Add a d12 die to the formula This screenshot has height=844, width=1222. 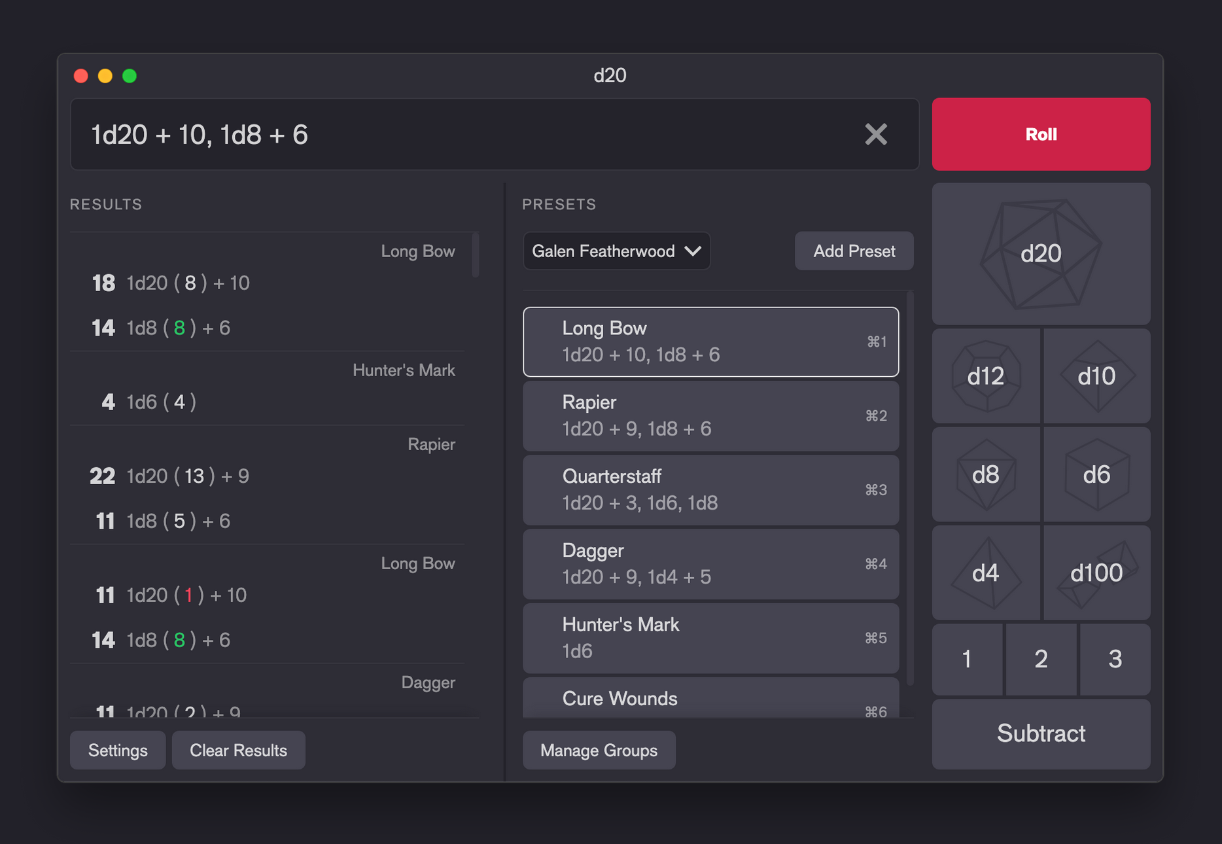pos(985,376)
